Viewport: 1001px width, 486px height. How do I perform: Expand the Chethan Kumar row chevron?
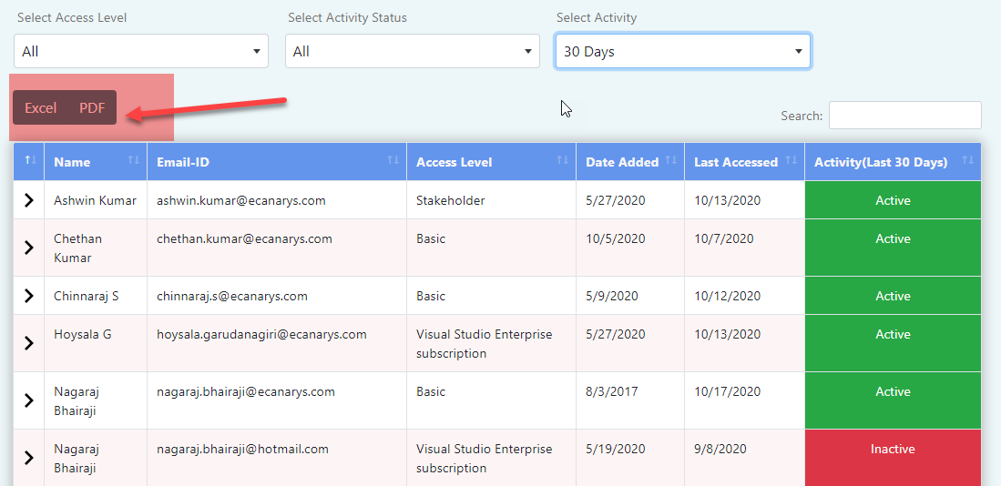[29, 248]
